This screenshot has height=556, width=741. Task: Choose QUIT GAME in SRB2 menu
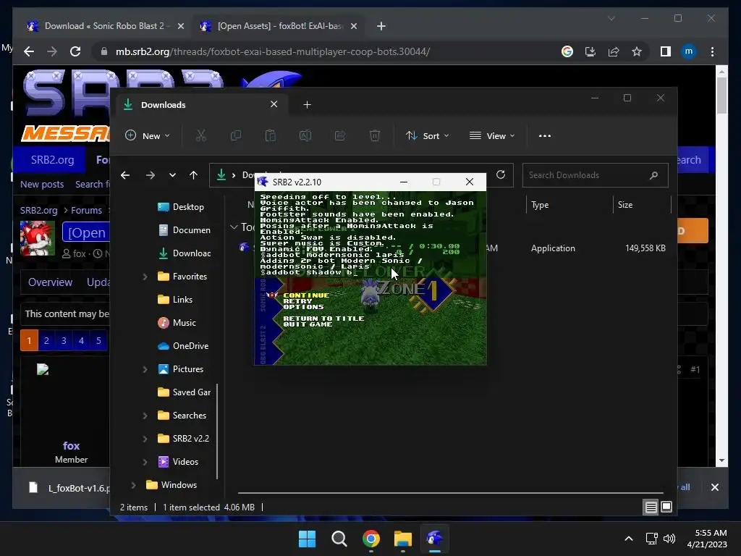pyautogui.click(x=308, y=324)
